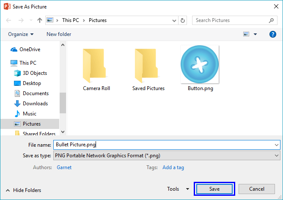
Task: Select the Pictures location icon in address bar
Action: [x=50, y=20]
